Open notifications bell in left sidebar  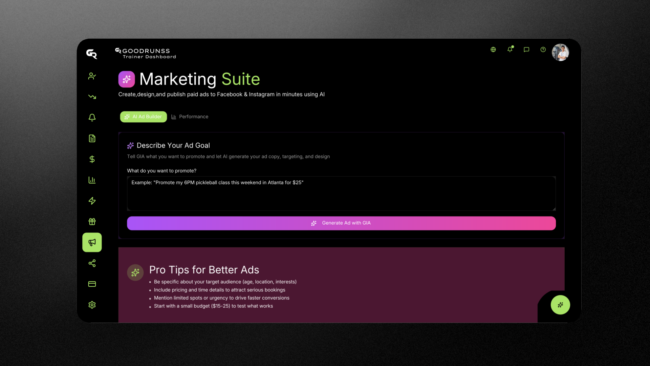tap(92, 118)
